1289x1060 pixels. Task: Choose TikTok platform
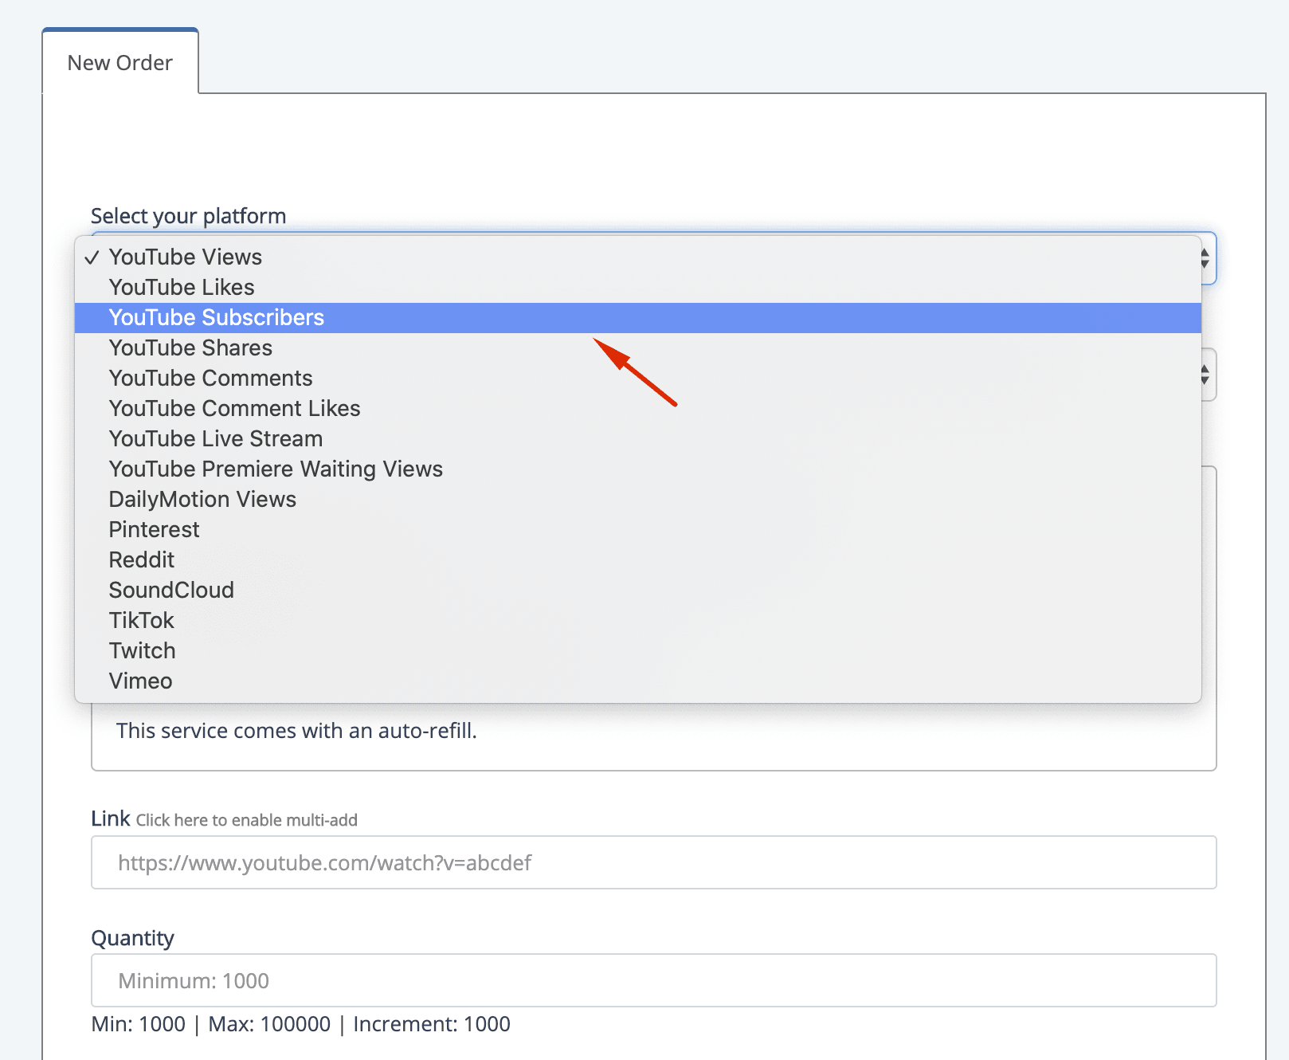[x=637, y=621]
